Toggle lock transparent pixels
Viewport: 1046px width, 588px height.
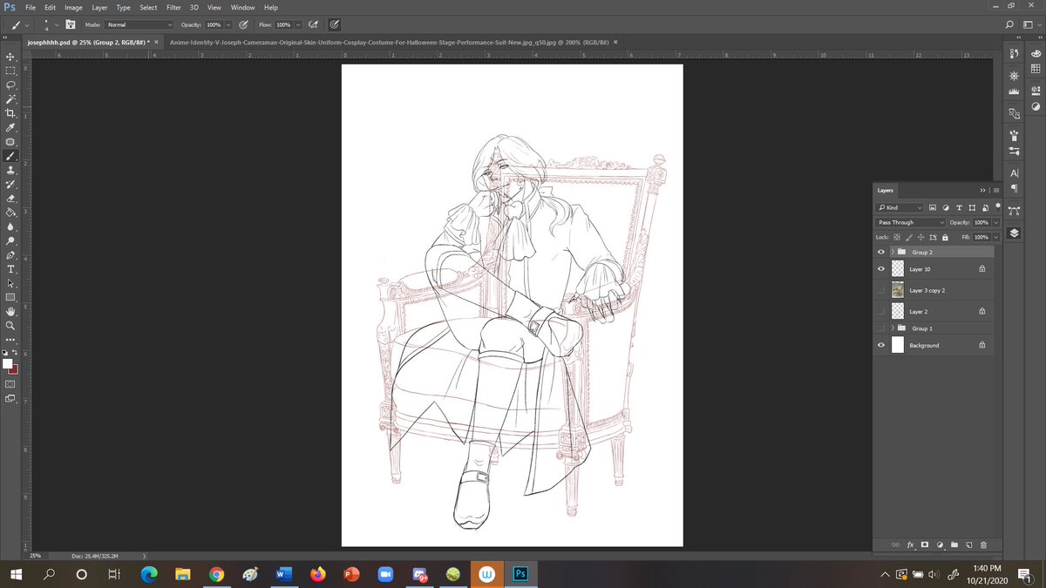[898, 237]
